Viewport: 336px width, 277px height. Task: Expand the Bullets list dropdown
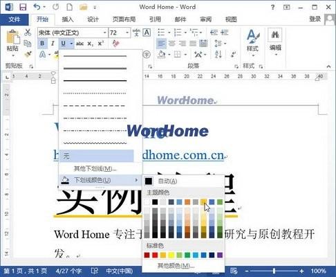[x=169, y=33]
